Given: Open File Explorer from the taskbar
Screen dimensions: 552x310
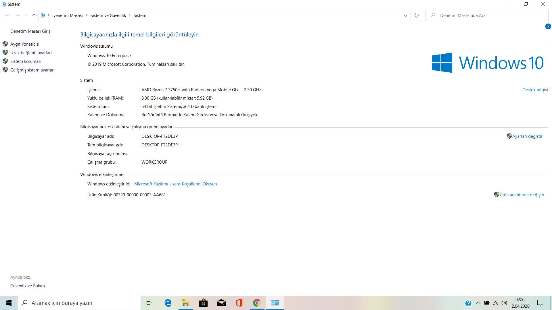Looking at the screenshot, I should [x=186, y=303].
